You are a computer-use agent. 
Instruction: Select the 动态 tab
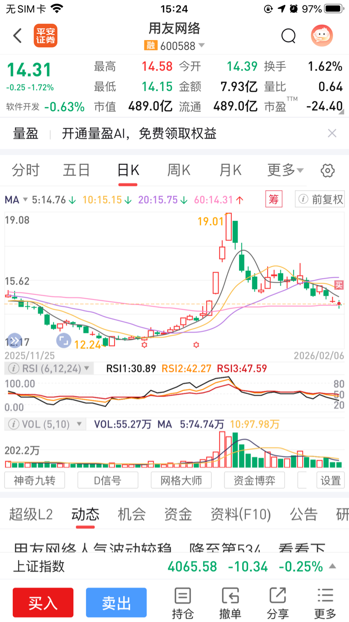click(85, 515)
